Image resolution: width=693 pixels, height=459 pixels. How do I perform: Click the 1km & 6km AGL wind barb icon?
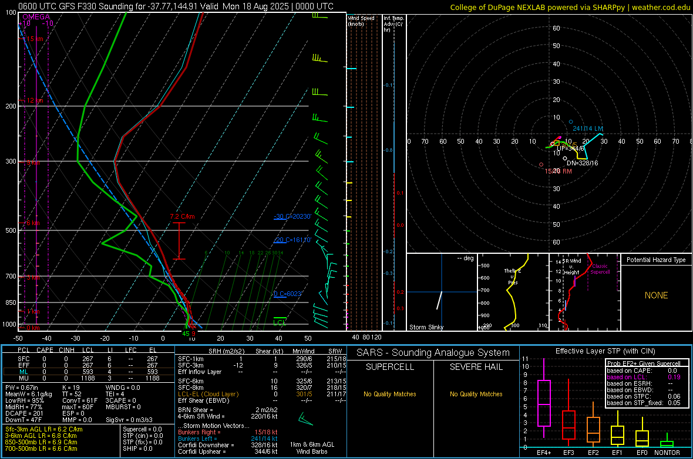tap(305, 419)
